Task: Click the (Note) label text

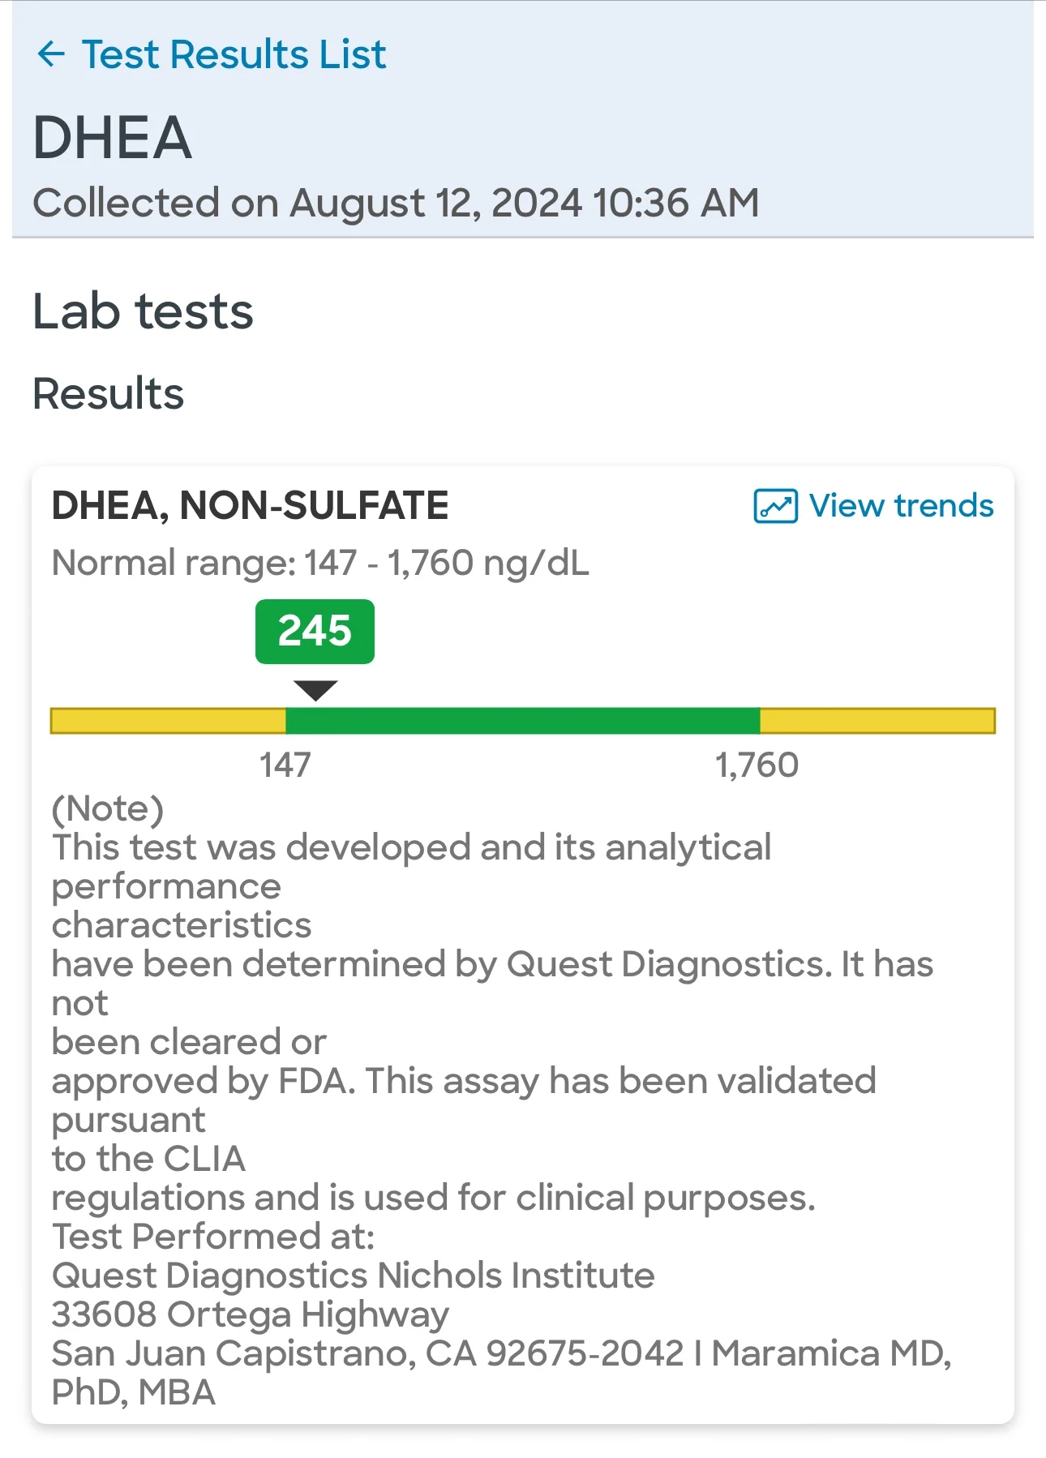Action: click(108, 808)
